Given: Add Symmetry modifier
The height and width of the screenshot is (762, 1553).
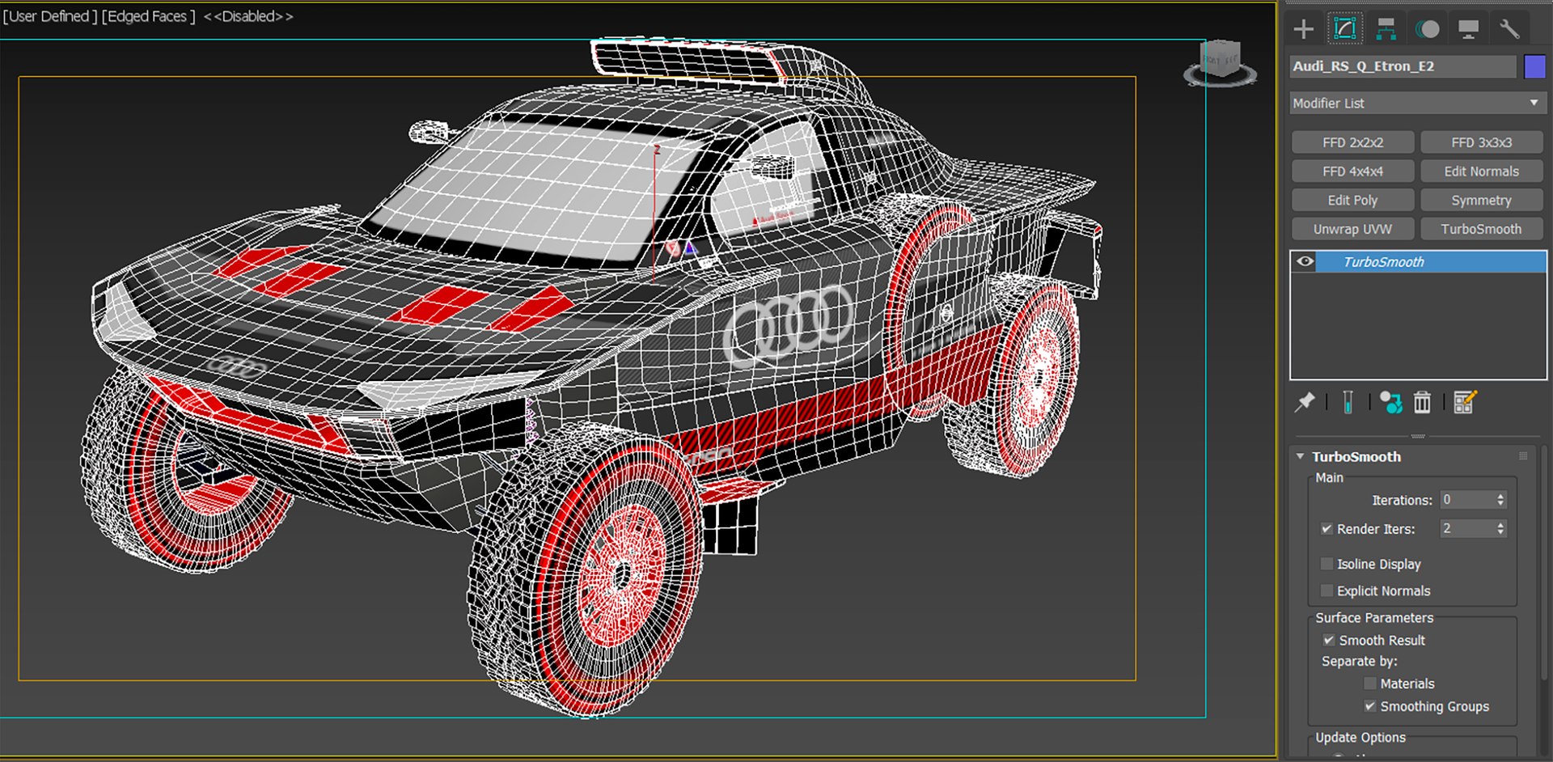Looking at the screenshot, I should click(x=1481, y=200).
